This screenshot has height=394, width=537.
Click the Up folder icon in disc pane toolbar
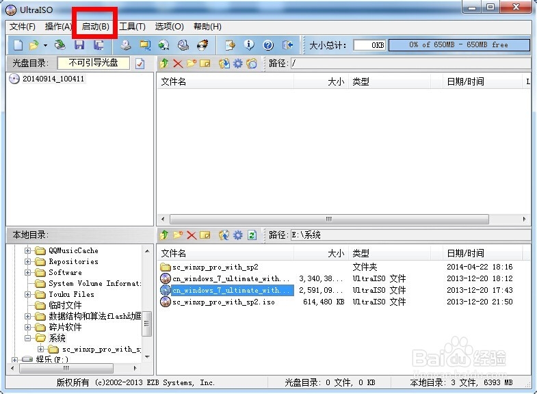(164, 64)
